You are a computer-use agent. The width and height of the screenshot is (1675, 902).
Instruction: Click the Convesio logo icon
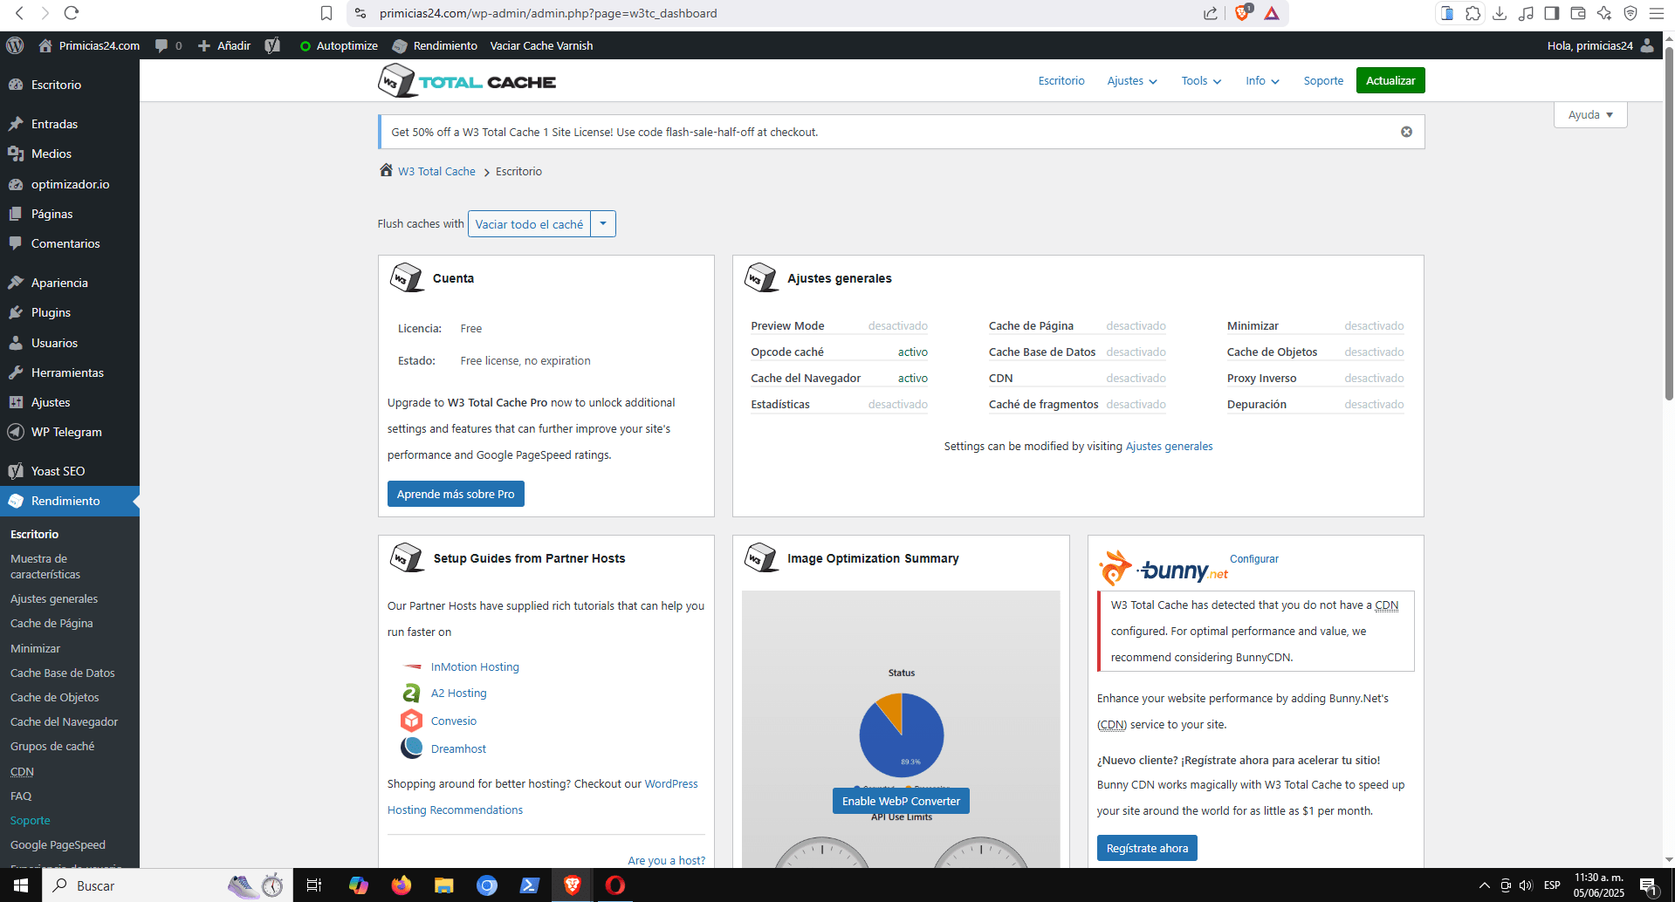click(411, 721)
